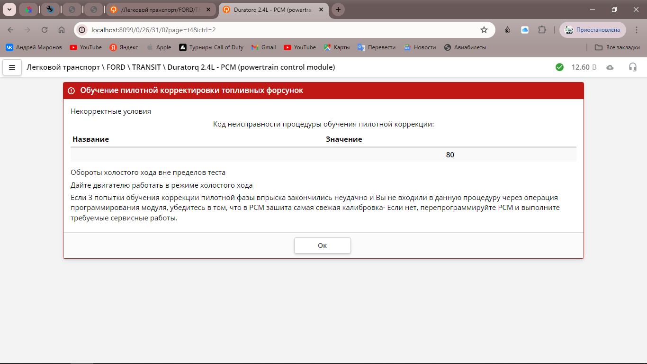Open the Gmail bookmark

[x=263, y=47]
